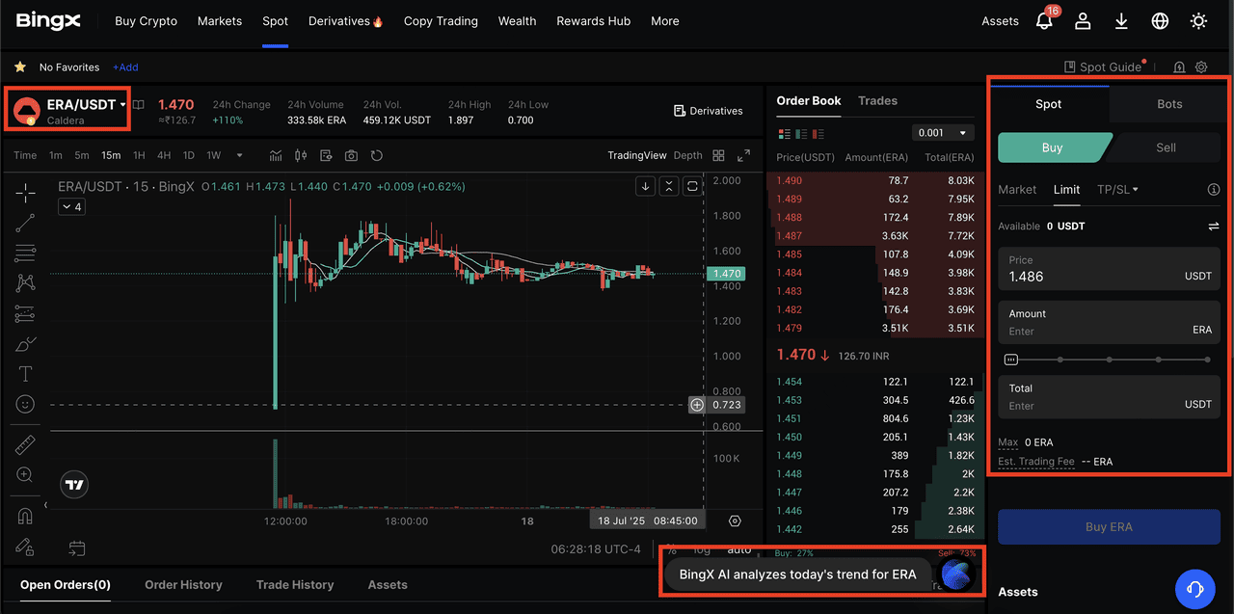Viewport: 1234px width, 614px height.
Task: Open the emoji icons tool
Action: pos(25,404)
